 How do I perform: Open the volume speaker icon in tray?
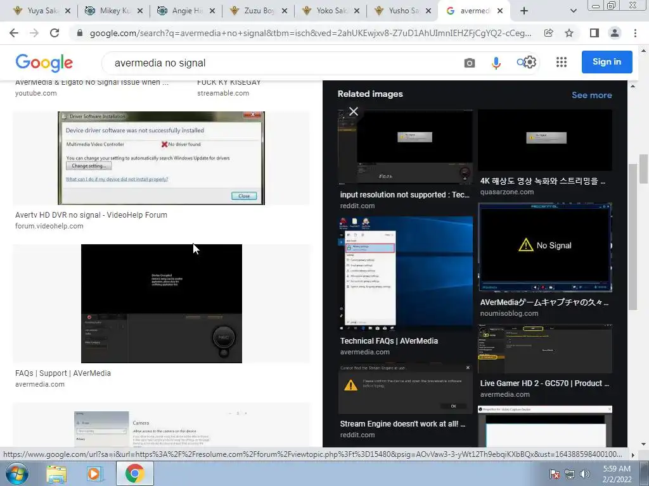(585, 475)
